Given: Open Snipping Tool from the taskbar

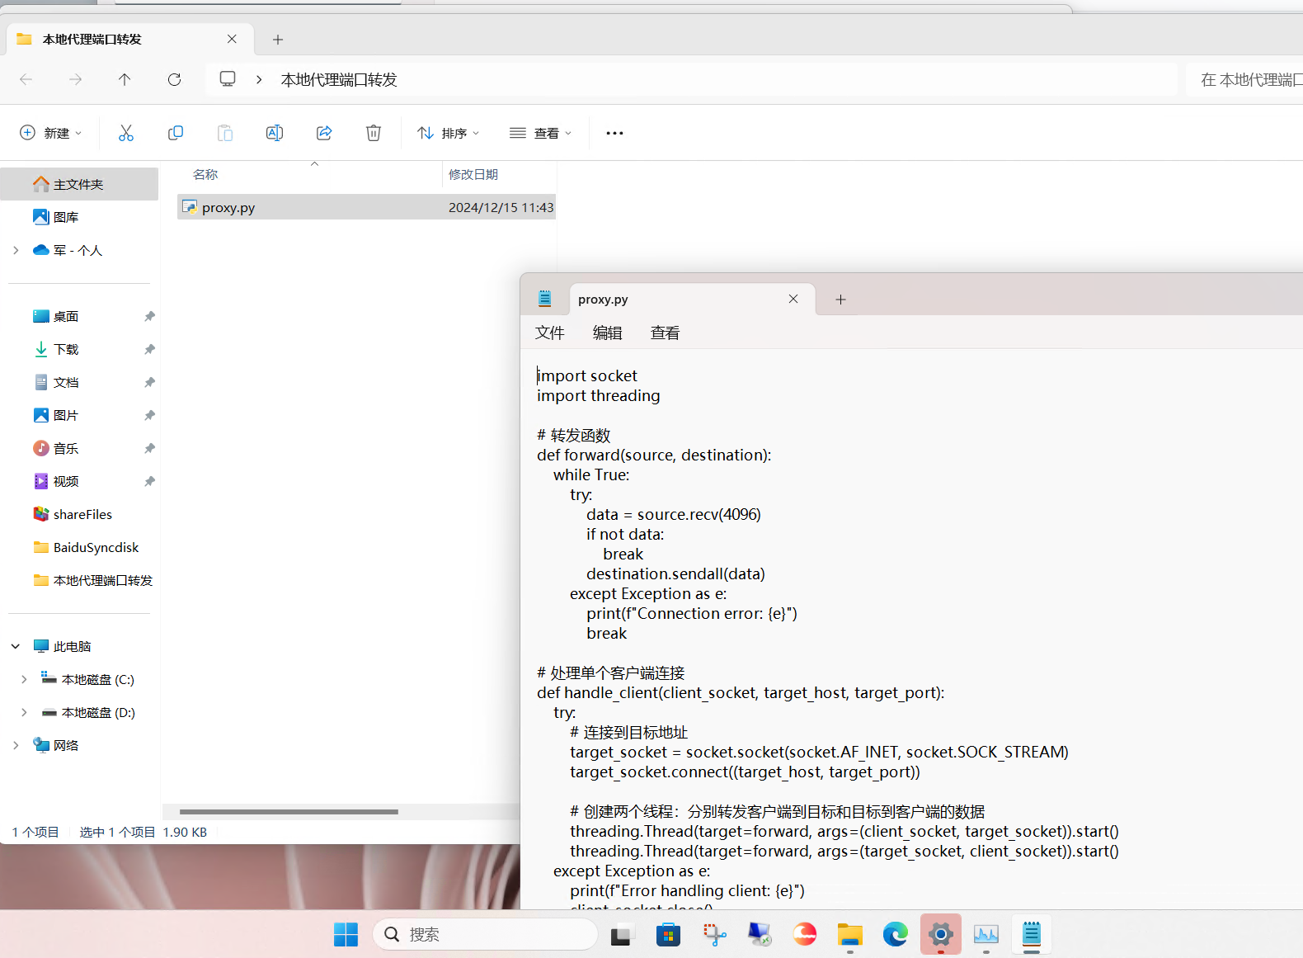Looking at the screenshot, I should 714,935.
